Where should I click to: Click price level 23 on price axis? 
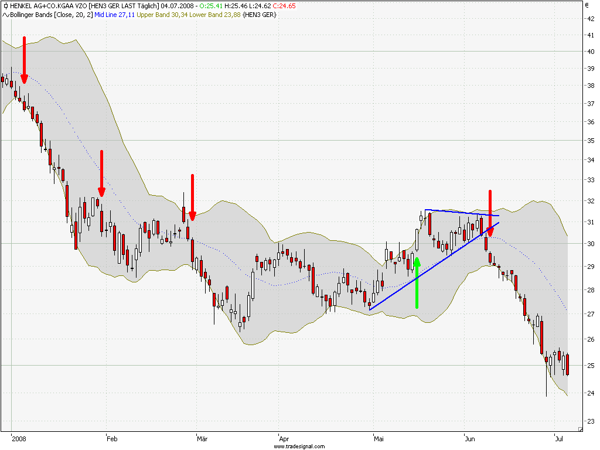click(x=591, y=421)
